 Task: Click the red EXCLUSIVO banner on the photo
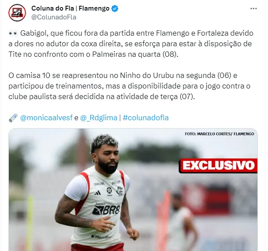pos(218,166)
